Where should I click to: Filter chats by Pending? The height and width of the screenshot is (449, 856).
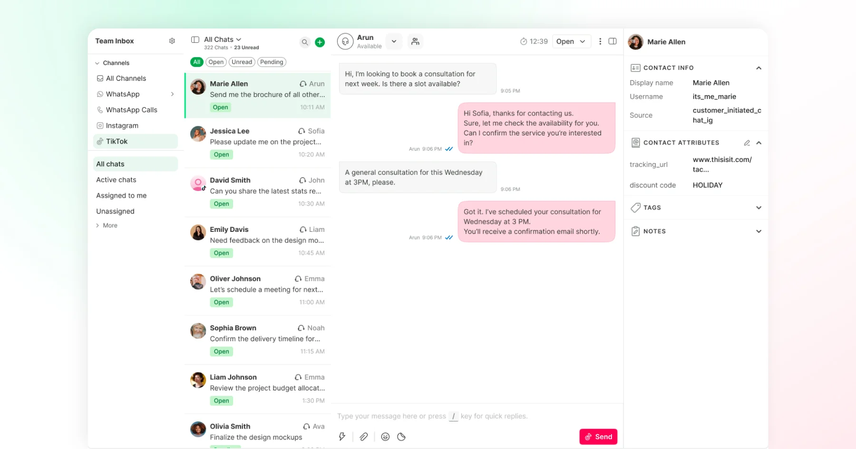coord(272,62)
